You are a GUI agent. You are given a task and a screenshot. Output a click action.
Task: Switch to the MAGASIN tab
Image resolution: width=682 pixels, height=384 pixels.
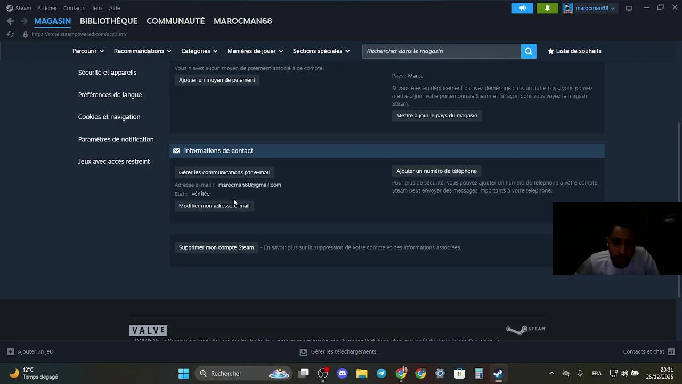coord(52,21)
